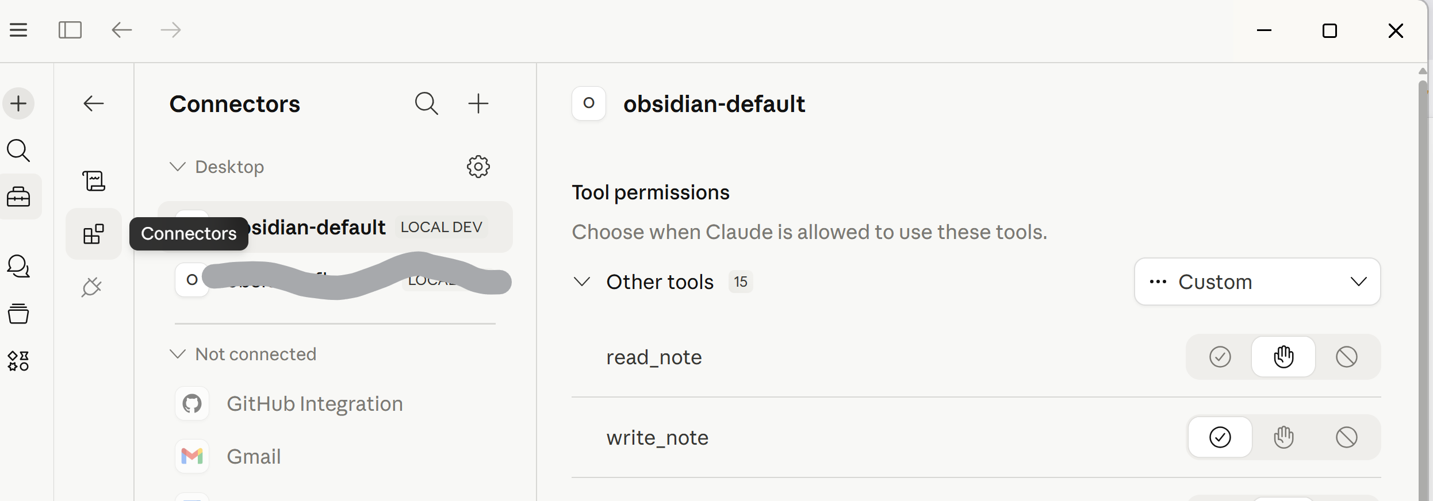Go back using Connectors panel arrow
Screen dimensions: 1433x501
(x=93, y=104)
